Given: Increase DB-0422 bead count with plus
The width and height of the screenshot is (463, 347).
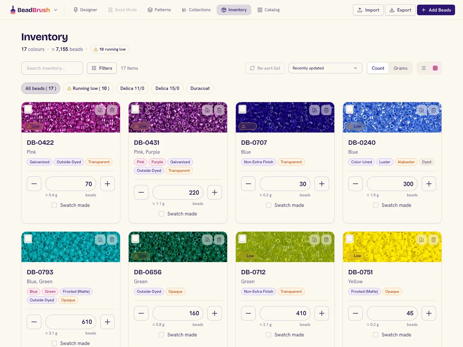Looking at the screenshot, I should pos(107,184).
